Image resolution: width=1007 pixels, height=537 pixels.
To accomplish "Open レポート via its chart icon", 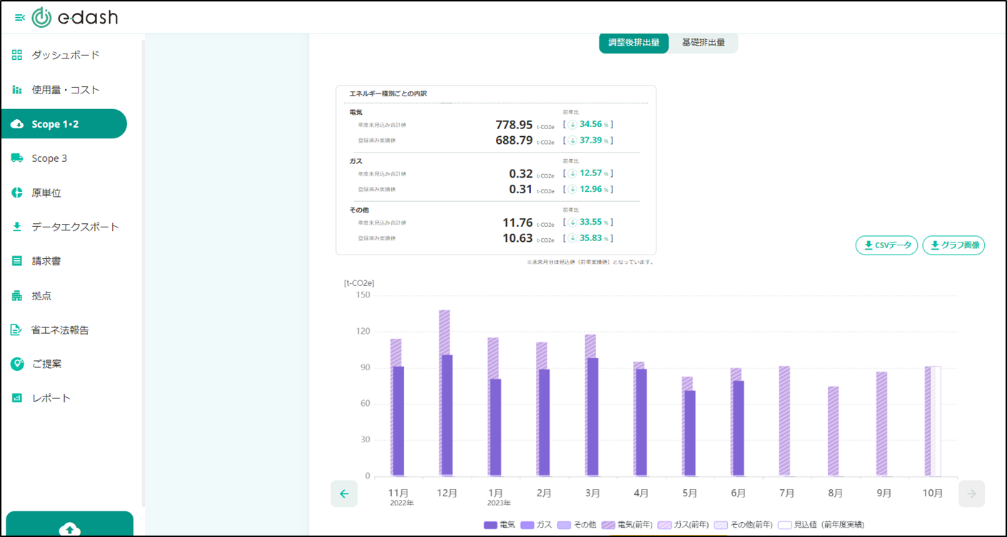I will (x=17, y=398).
